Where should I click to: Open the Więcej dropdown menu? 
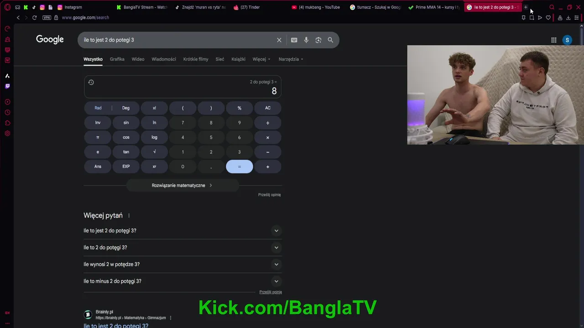261,59
